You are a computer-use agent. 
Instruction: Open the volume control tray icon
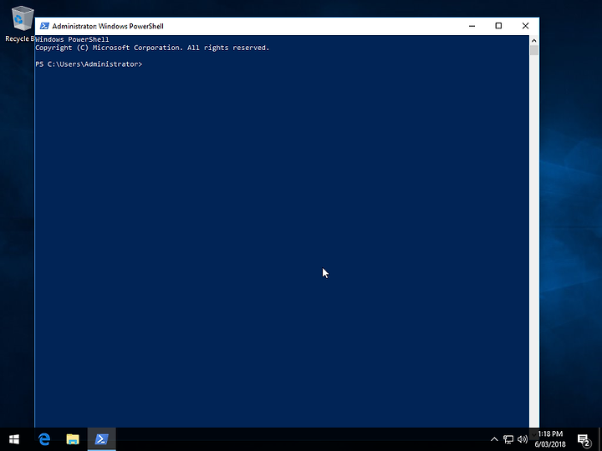[x=522, y=439]
